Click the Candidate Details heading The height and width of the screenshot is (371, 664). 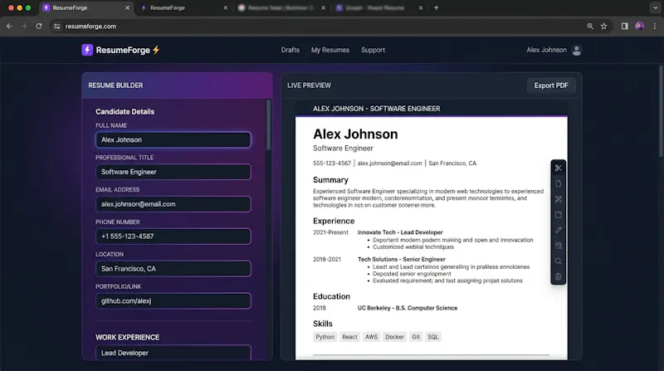click(125, 112)
